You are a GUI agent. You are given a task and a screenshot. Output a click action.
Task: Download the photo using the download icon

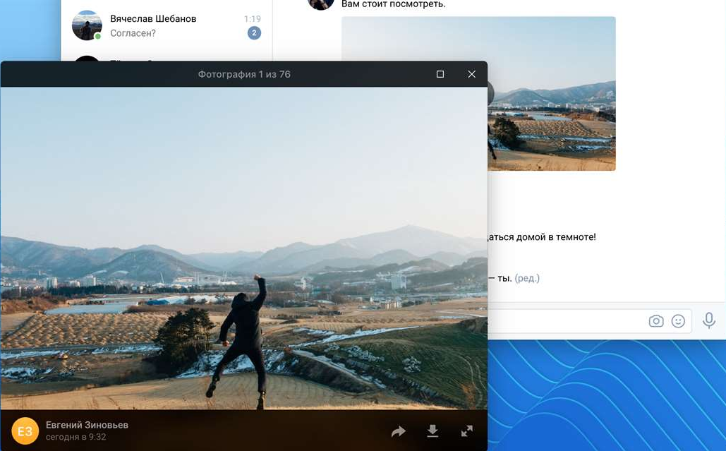coord(432,431)
